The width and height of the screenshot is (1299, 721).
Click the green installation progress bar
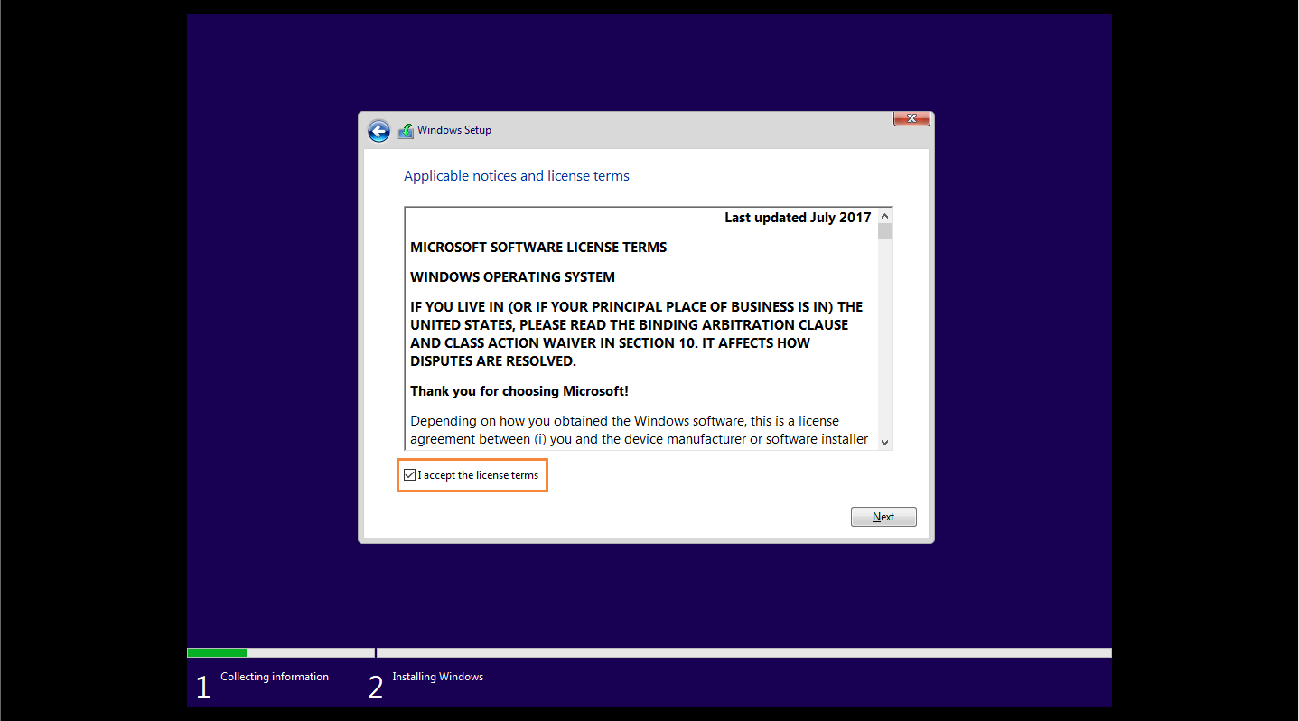click(217, 652)
